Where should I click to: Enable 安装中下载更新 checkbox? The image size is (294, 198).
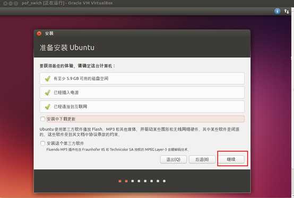(x=42, y=119)
